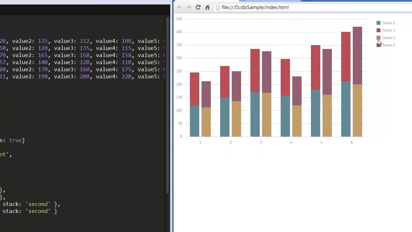Click the Series 1 legend label
This screenshot has height=232, width=412.
click(x=389, y=23)
